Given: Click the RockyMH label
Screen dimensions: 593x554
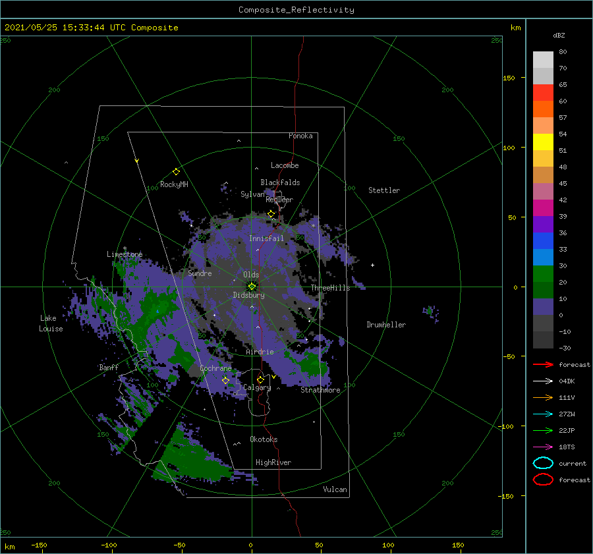Looking at the screenshot, I should tap(174, 184).
